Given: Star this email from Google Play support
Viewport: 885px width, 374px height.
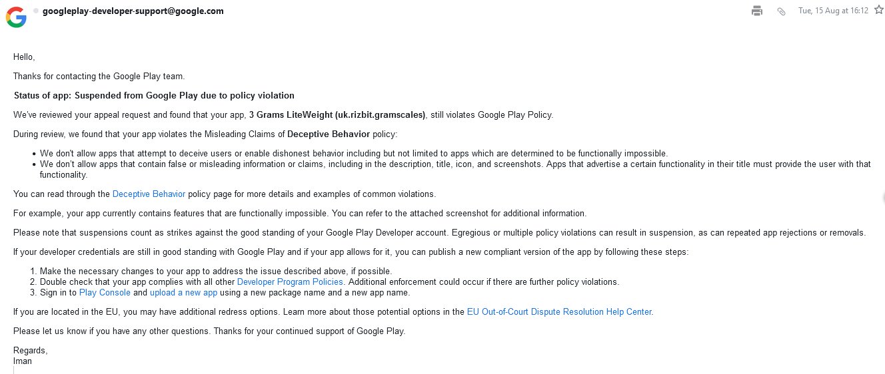Looking at the screenshot, I should [878, 10].
